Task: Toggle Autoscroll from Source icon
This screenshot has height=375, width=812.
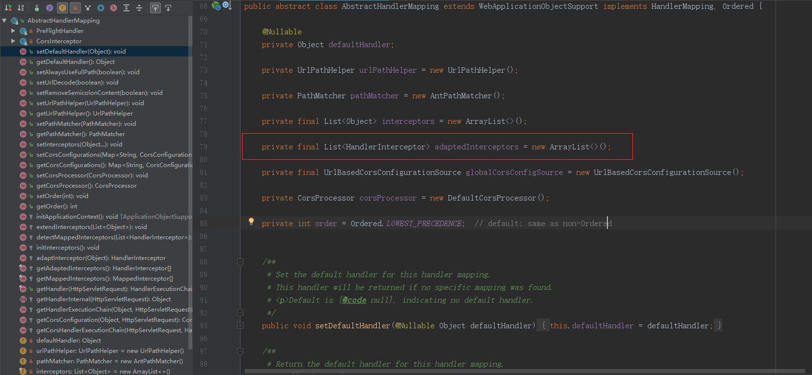Action: pos(168,8)
